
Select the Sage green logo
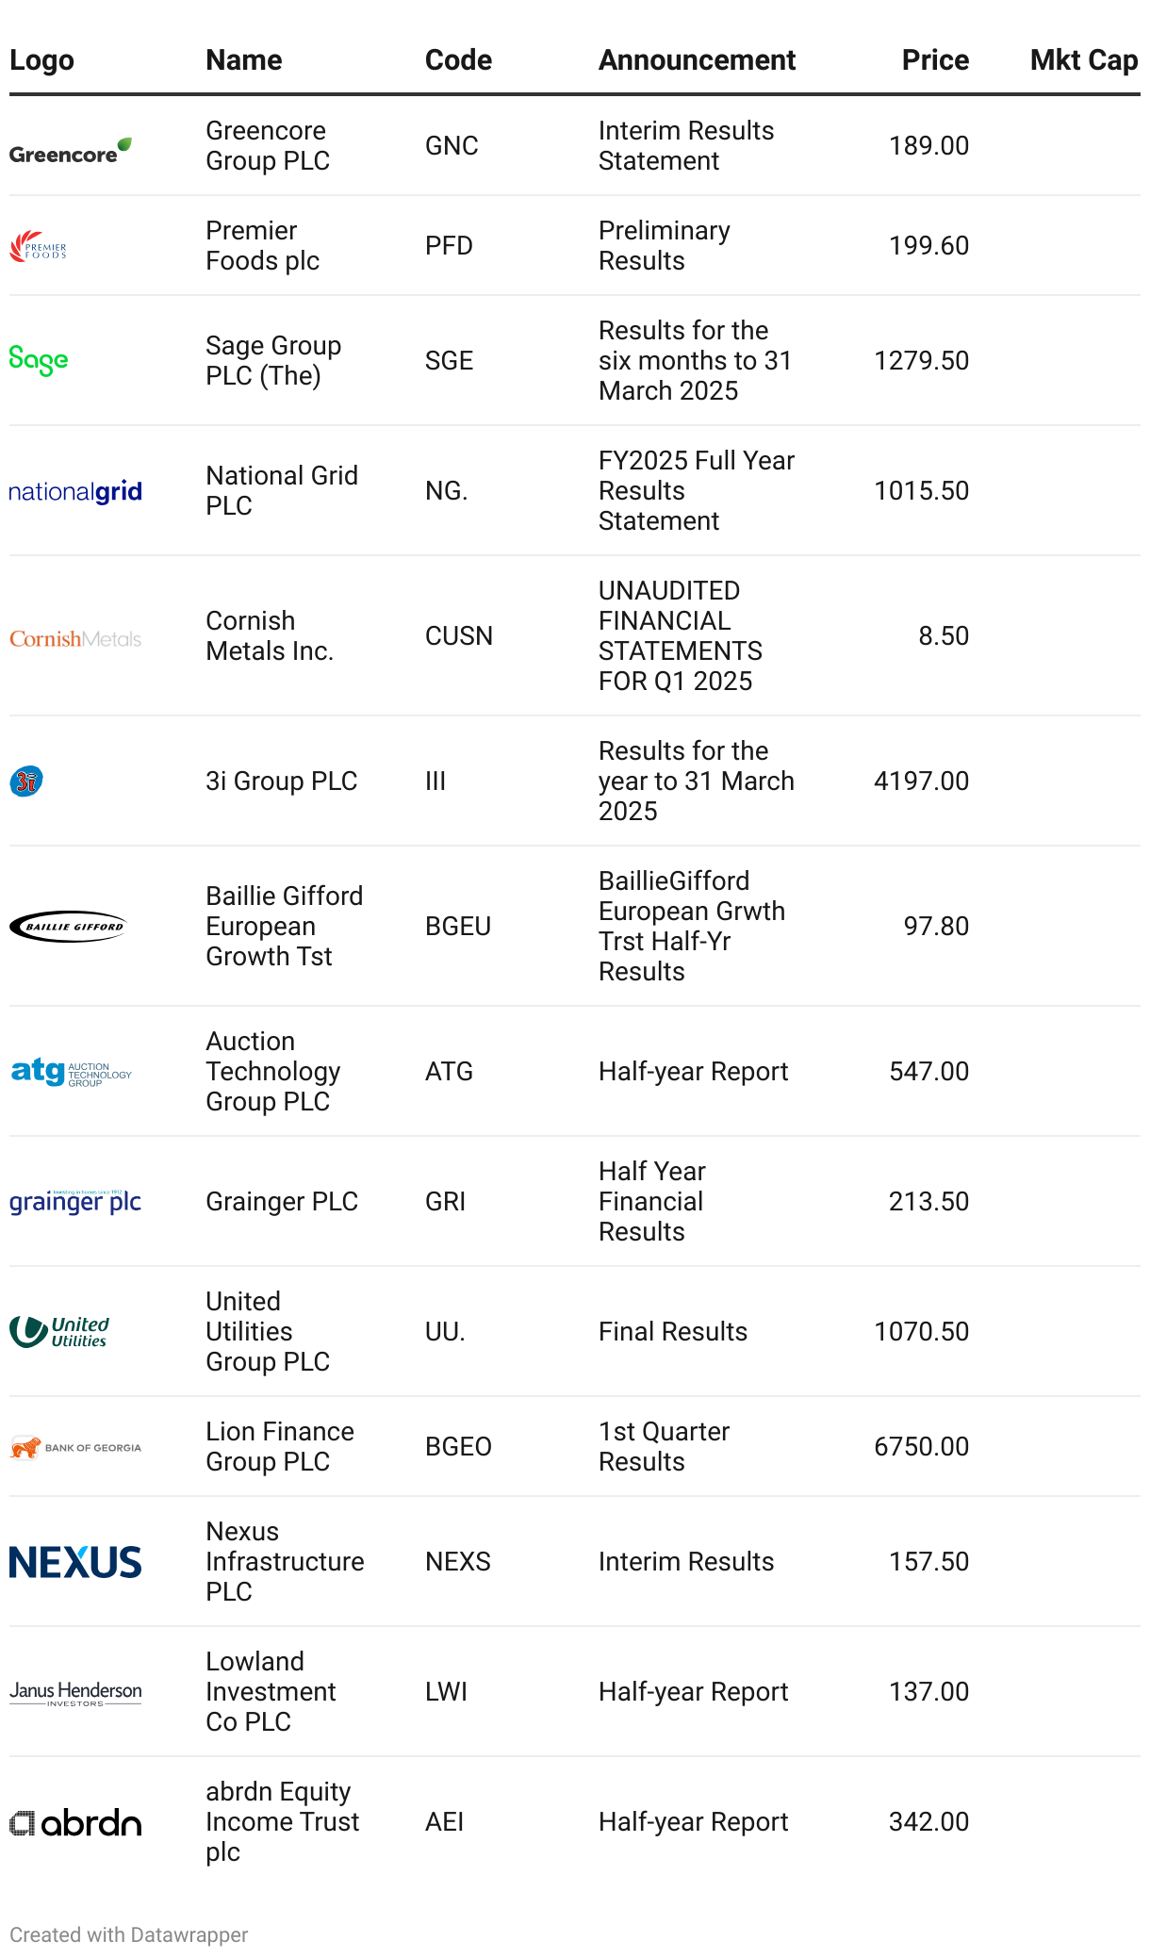(39, 360)
